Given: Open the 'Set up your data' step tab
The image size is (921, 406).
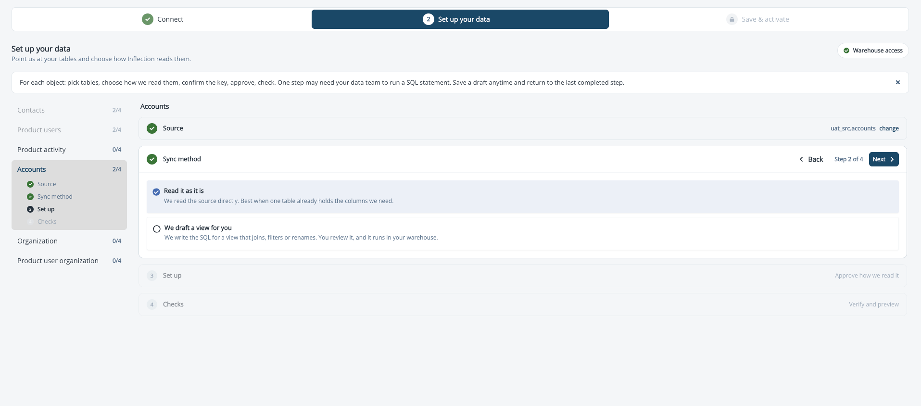Looking at the screenshot, I should coord(460,19).
